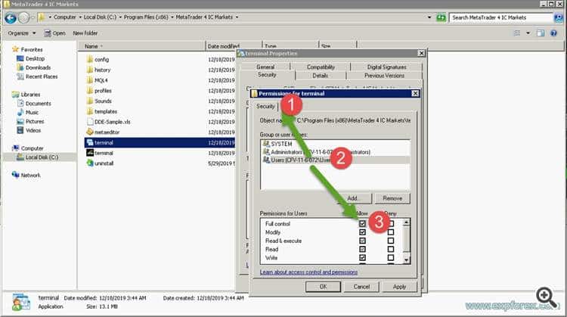The width and height of the screenshot is (567, 317).
Task: Enable Allow checkbox for Full control
Action: point(363,225)
